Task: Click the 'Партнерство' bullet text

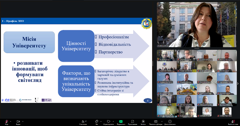Action: (x=110, y=52)
